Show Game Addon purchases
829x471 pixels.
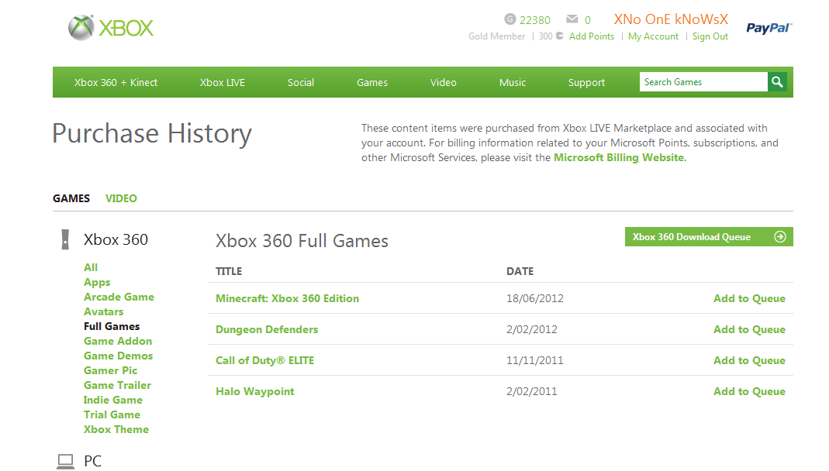pos(118,341)
